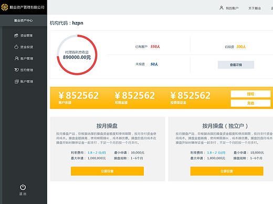273x204 pixels.
Task: Click the 机构代码：hzpn heading
Action: 67,23
